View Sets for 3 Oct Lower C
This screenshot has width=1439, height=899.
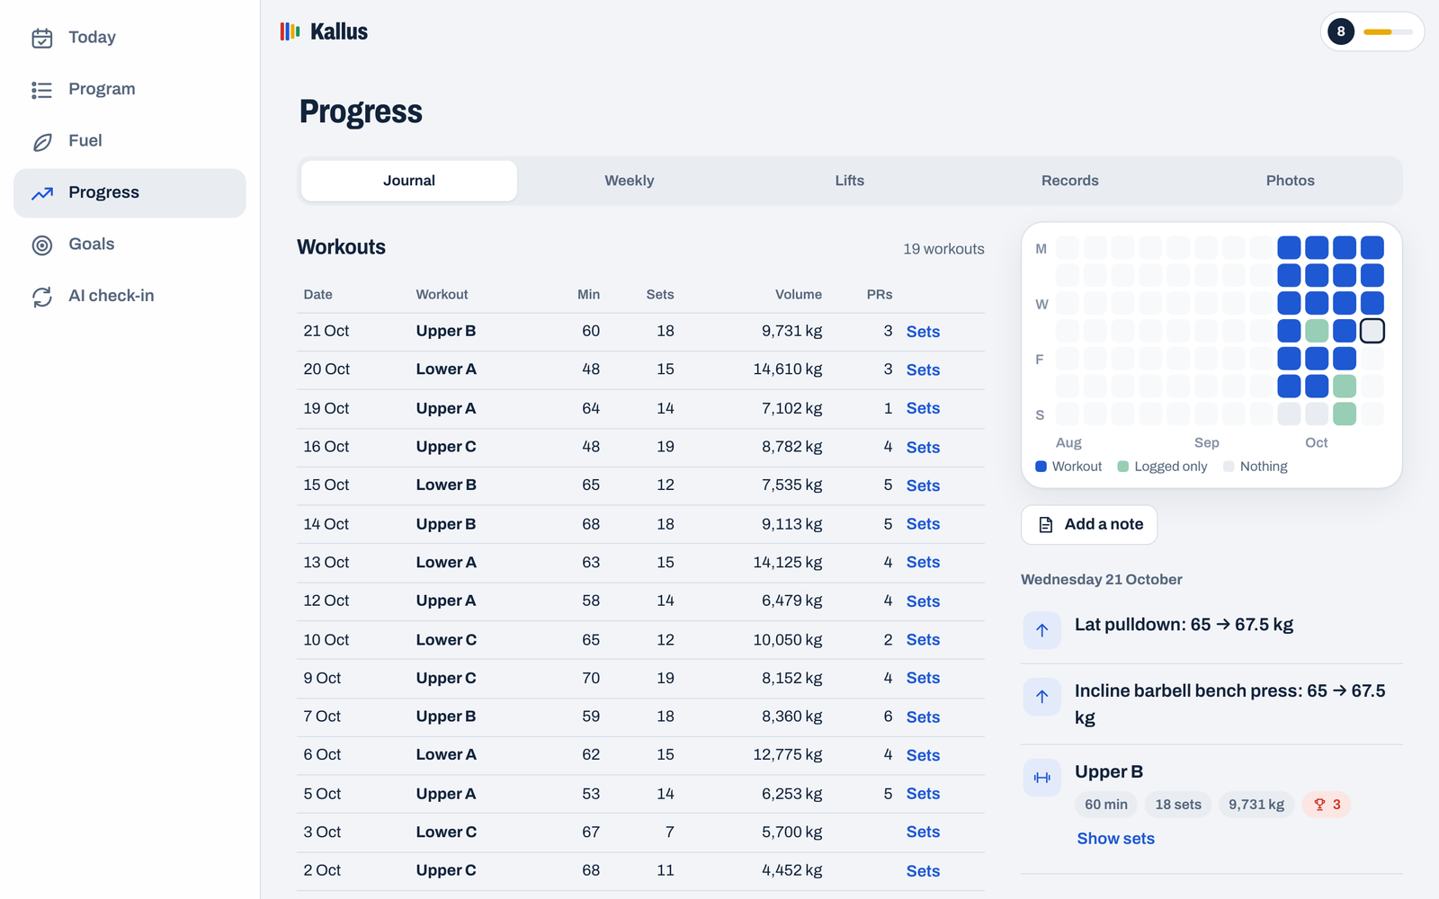923,832
